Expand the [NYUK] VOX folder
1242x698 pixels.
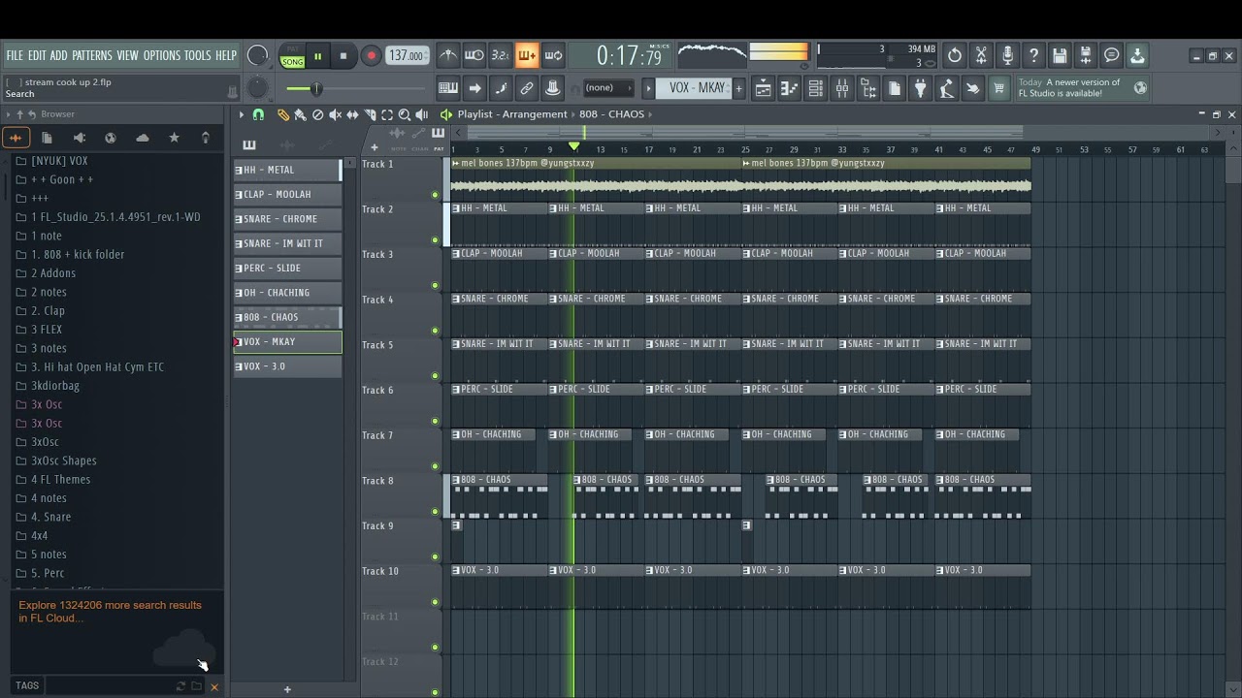coord(59,161)
